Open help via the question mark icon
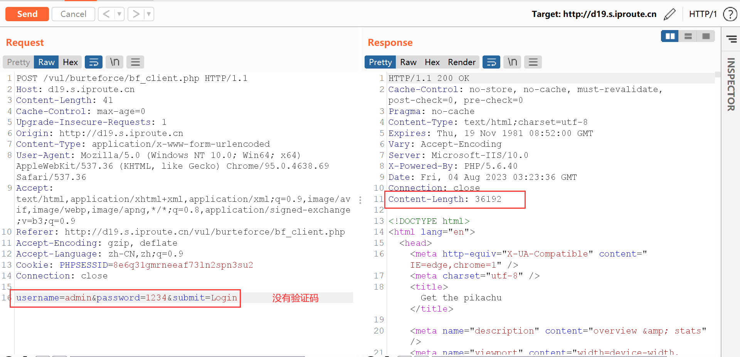 [x=730, y=14]
